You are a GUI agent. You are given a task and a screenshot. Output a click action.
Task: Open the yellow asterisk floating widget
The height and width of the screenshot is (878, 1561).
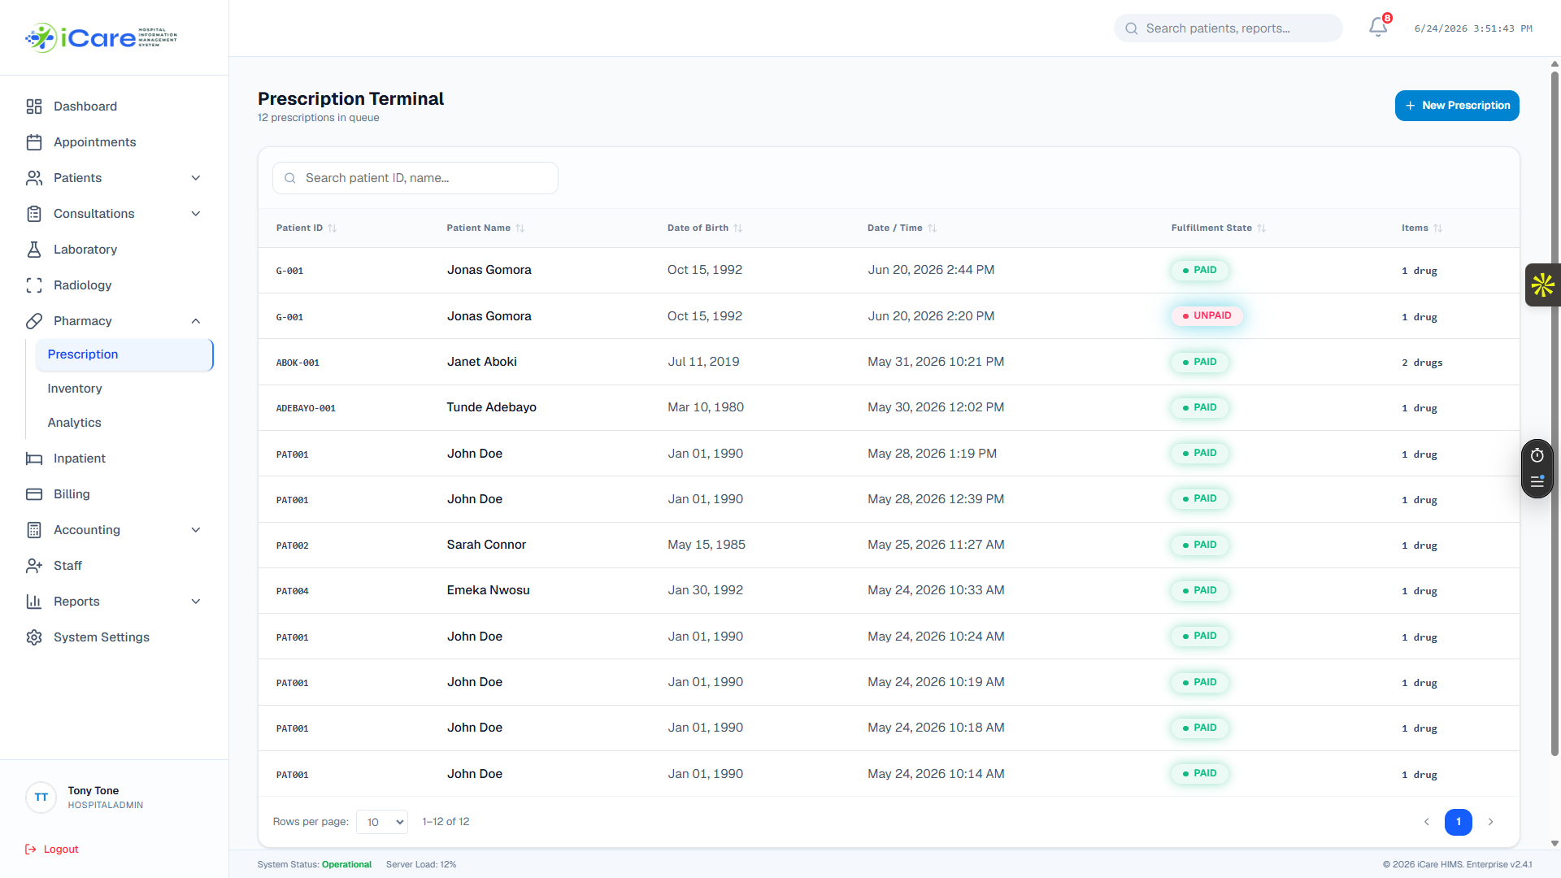tap(1542, 285)
